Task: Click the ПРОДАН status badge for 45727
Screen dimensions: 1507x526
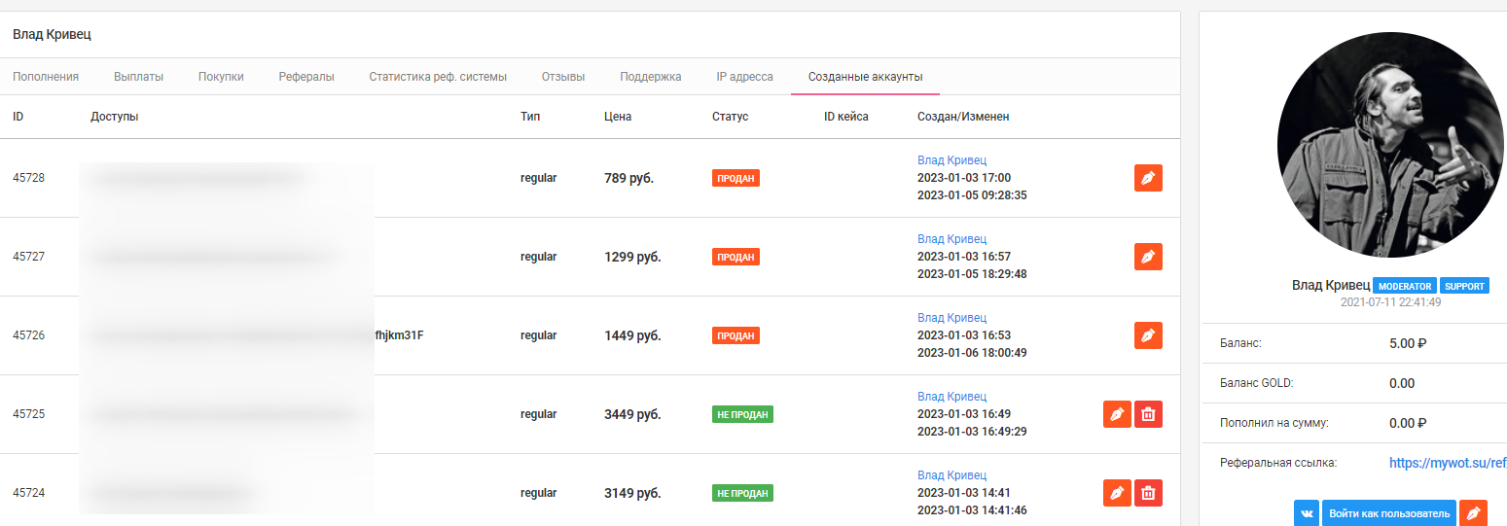Action: (736, 257)
